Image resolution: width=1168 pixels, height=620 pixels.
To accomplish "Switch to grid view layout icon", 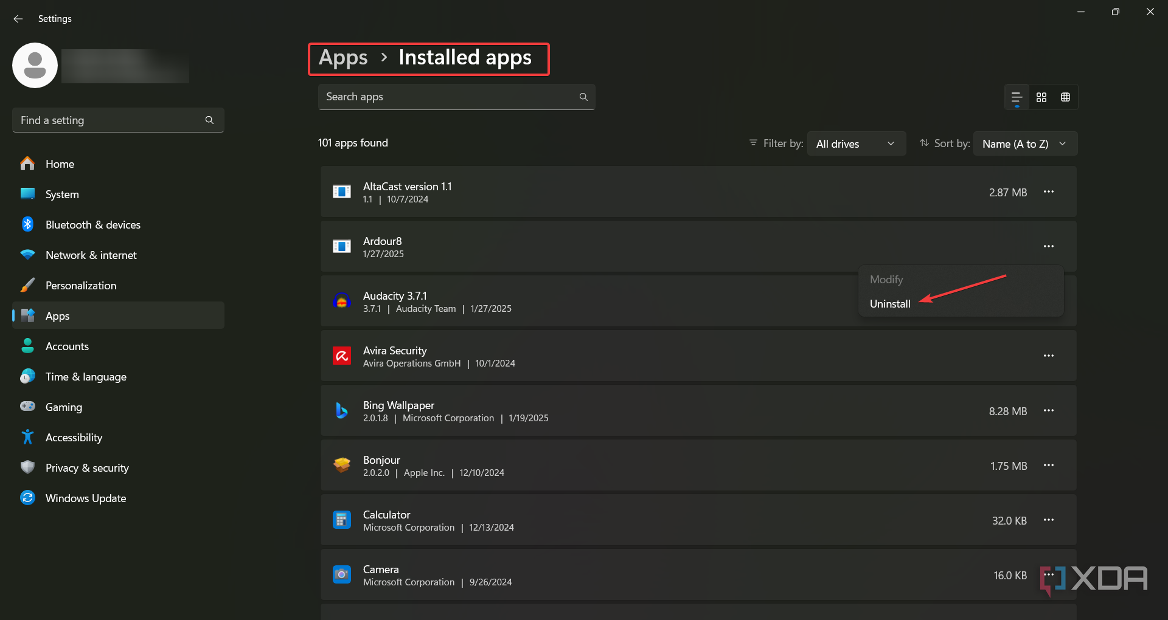I will tap(1041, 97).
